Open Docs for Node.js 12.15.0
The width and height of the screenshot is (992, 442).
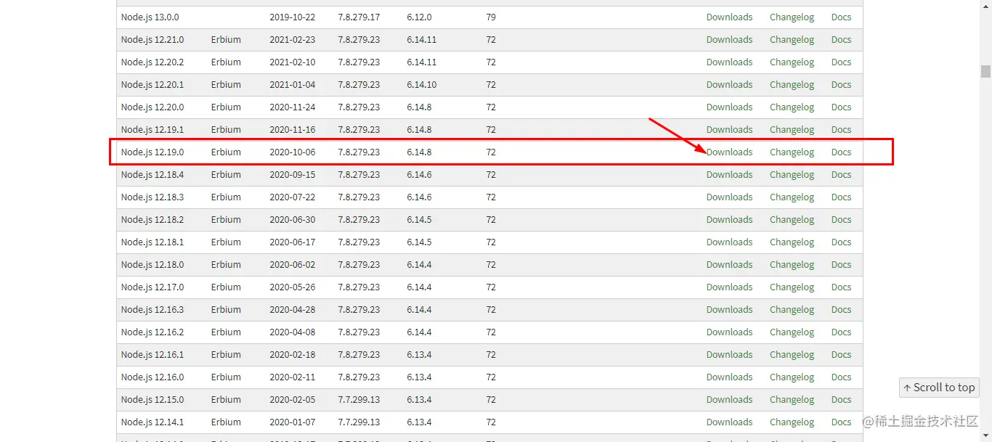841,400
